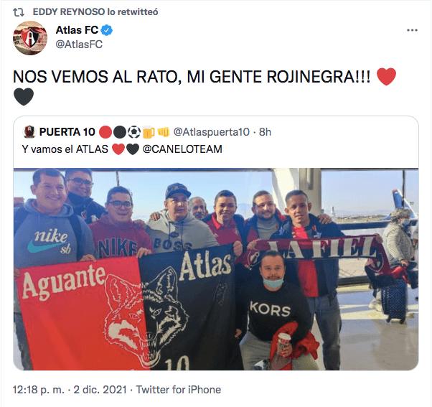Click the soccer ball emoji in PUERTA 10 name

[134, 132]
